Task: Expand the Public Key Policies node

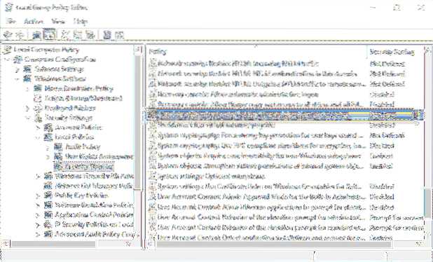Action: tap(38, 195)
